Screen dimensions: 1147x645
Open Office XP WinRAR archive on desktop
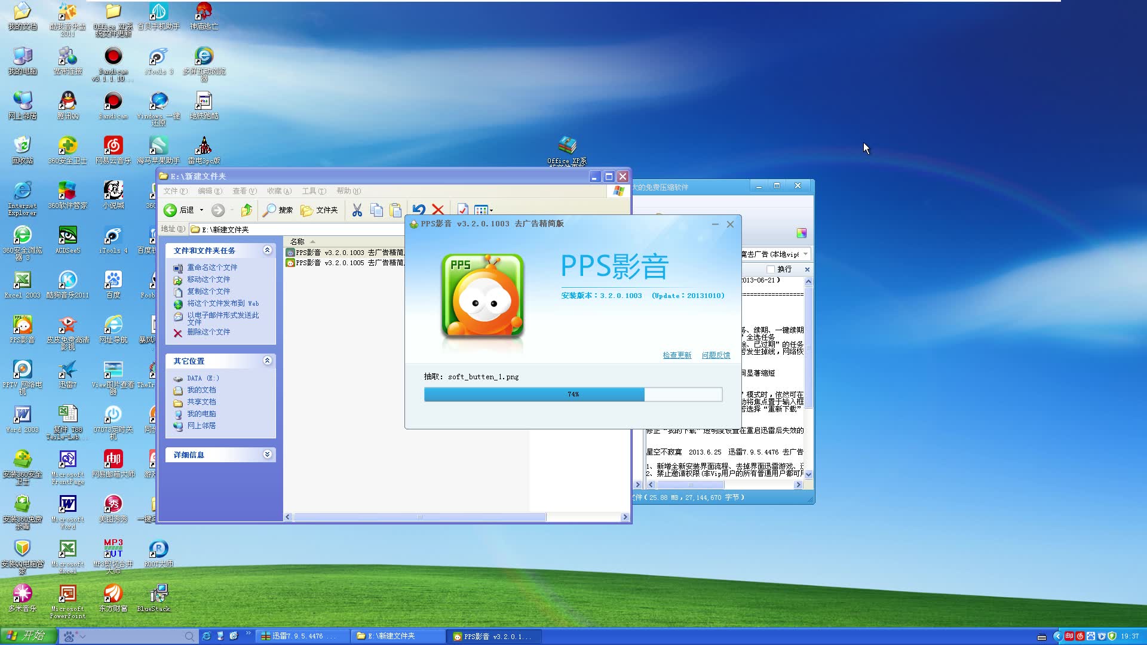tap(567, 150)
